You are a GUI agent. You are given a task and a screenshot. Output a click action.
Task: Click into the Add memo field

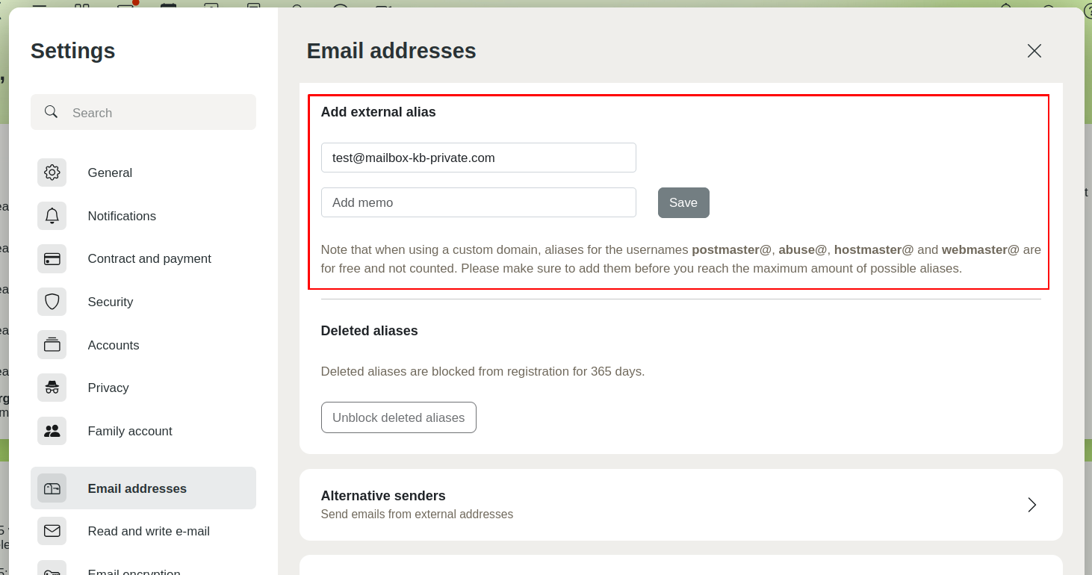(x=478, y=202)
